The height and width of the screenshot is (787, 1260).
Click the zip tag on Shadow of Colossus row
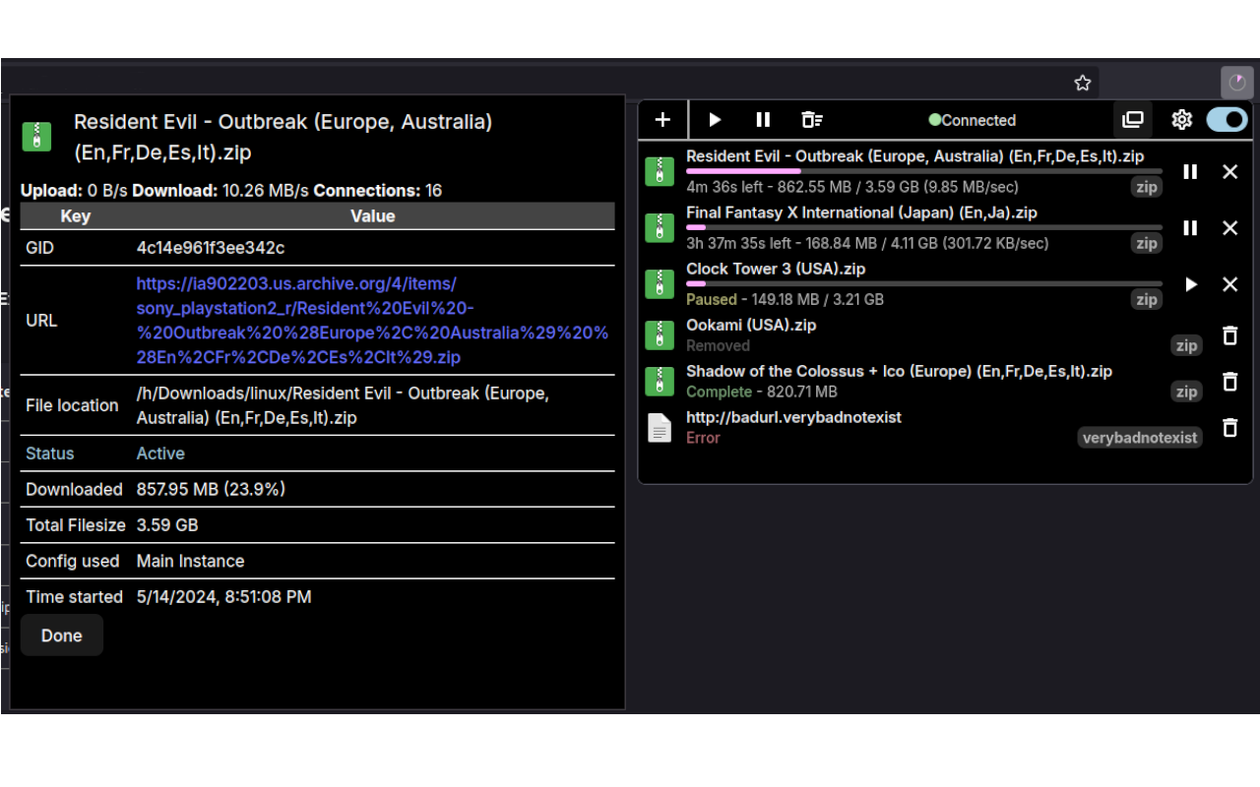point(1186,392)
